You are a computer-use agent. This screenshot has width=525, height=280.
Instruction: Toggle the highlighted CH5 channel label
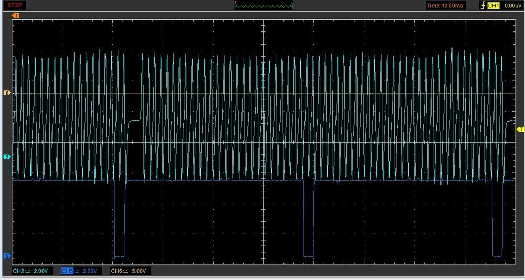pyautogui.click(x=67, y=271)
